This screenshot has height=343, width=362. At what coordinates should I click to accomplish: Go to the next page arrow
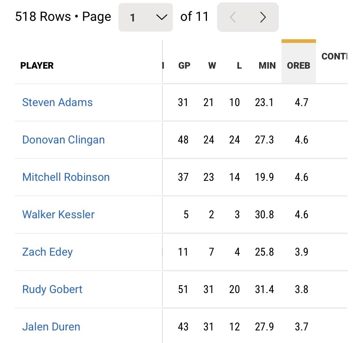[263, 17]
